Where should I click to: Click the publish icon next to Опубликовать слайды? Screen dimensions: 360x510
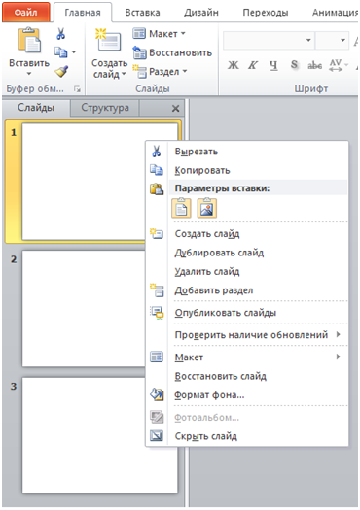point(157,313)
